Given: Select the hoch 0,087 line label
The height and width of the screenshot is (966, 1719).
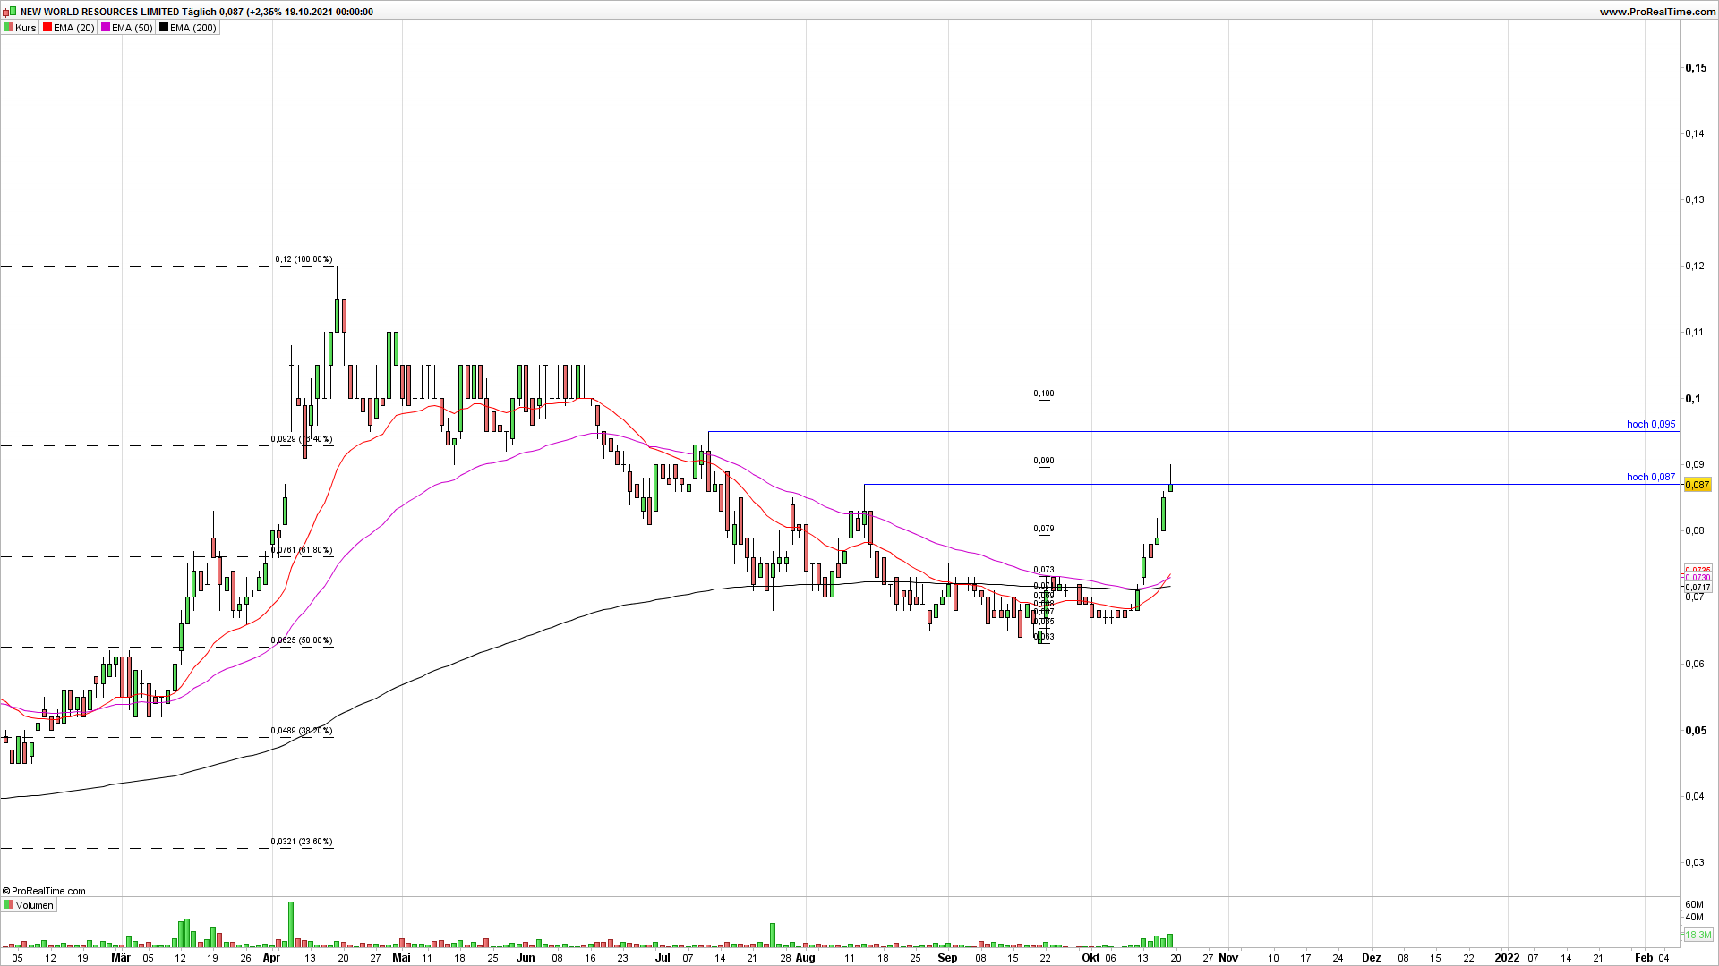Looking at the screenshot, I should click(1651, 477).
